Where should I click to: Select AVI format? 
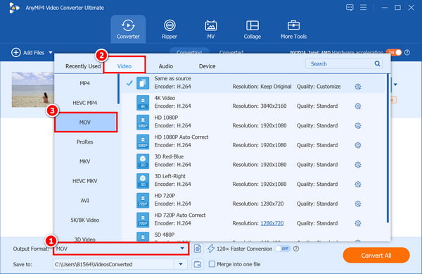(x=85, y=201)
